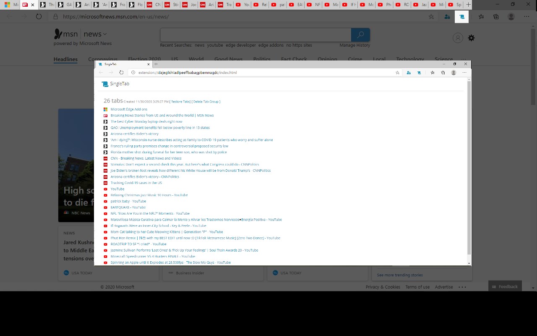Open Spinning an Apple Slow Mo Guys link
The width and height of the screenshot is (537, 336).
pyautogui.click(x=171, y=262)
